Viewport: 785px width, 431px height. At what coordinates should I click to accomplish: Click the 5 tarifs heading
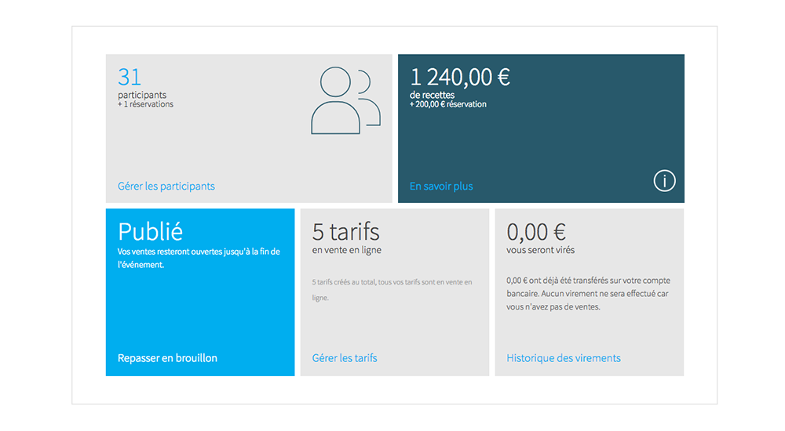[x=346, y=231]
